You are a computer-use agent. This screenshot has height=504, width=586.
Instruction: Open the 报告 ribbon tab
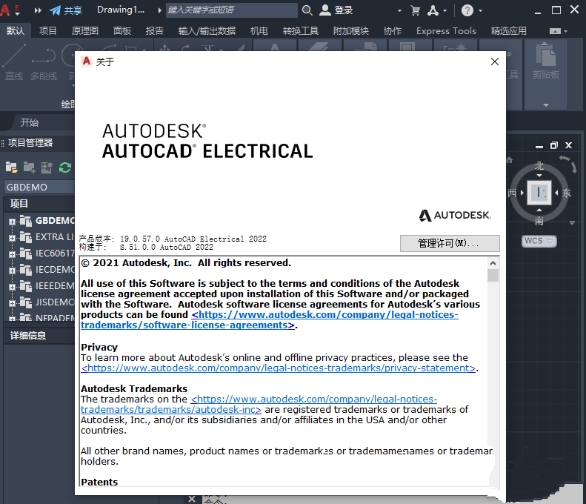point(154,30)
